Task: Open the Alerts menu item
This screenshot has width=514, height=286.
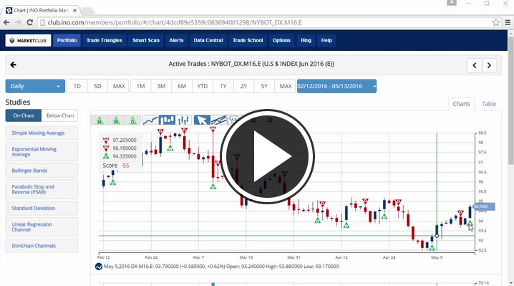Action: pos(176,40)
